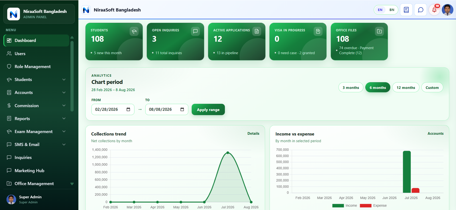Viewport: 456px width, 210px height.
Task: Open the Office Files summary card
Action: (359, 41)
